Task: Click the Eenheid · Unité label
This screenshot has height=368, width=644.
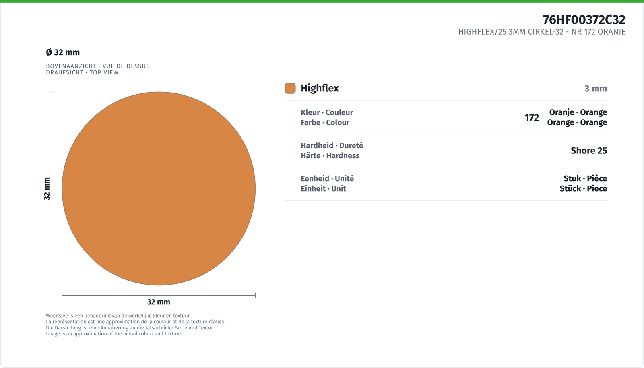Action: [327, 178]
